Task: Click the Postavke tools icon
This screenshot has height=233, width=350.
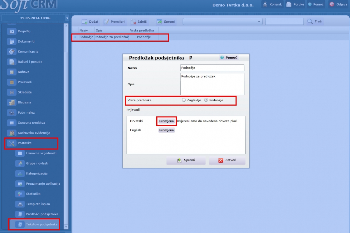Action: 12,143
